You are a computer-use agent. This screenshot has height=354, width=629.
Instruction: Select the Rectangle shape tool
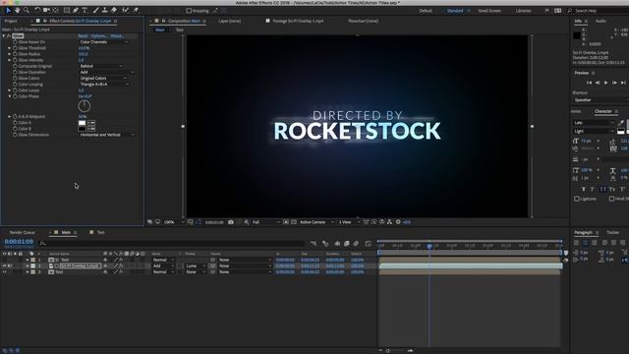click(67, 11)
